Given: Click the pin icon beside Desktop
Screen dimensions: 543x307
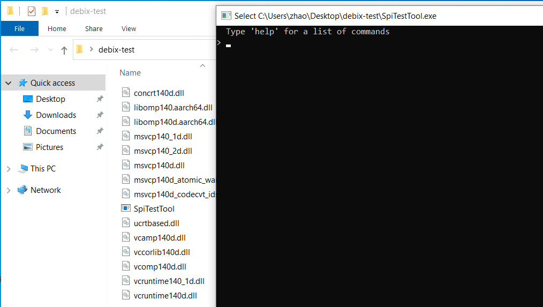Looking at the screenshot, I should pyautogui.click(x=100, y=99).
